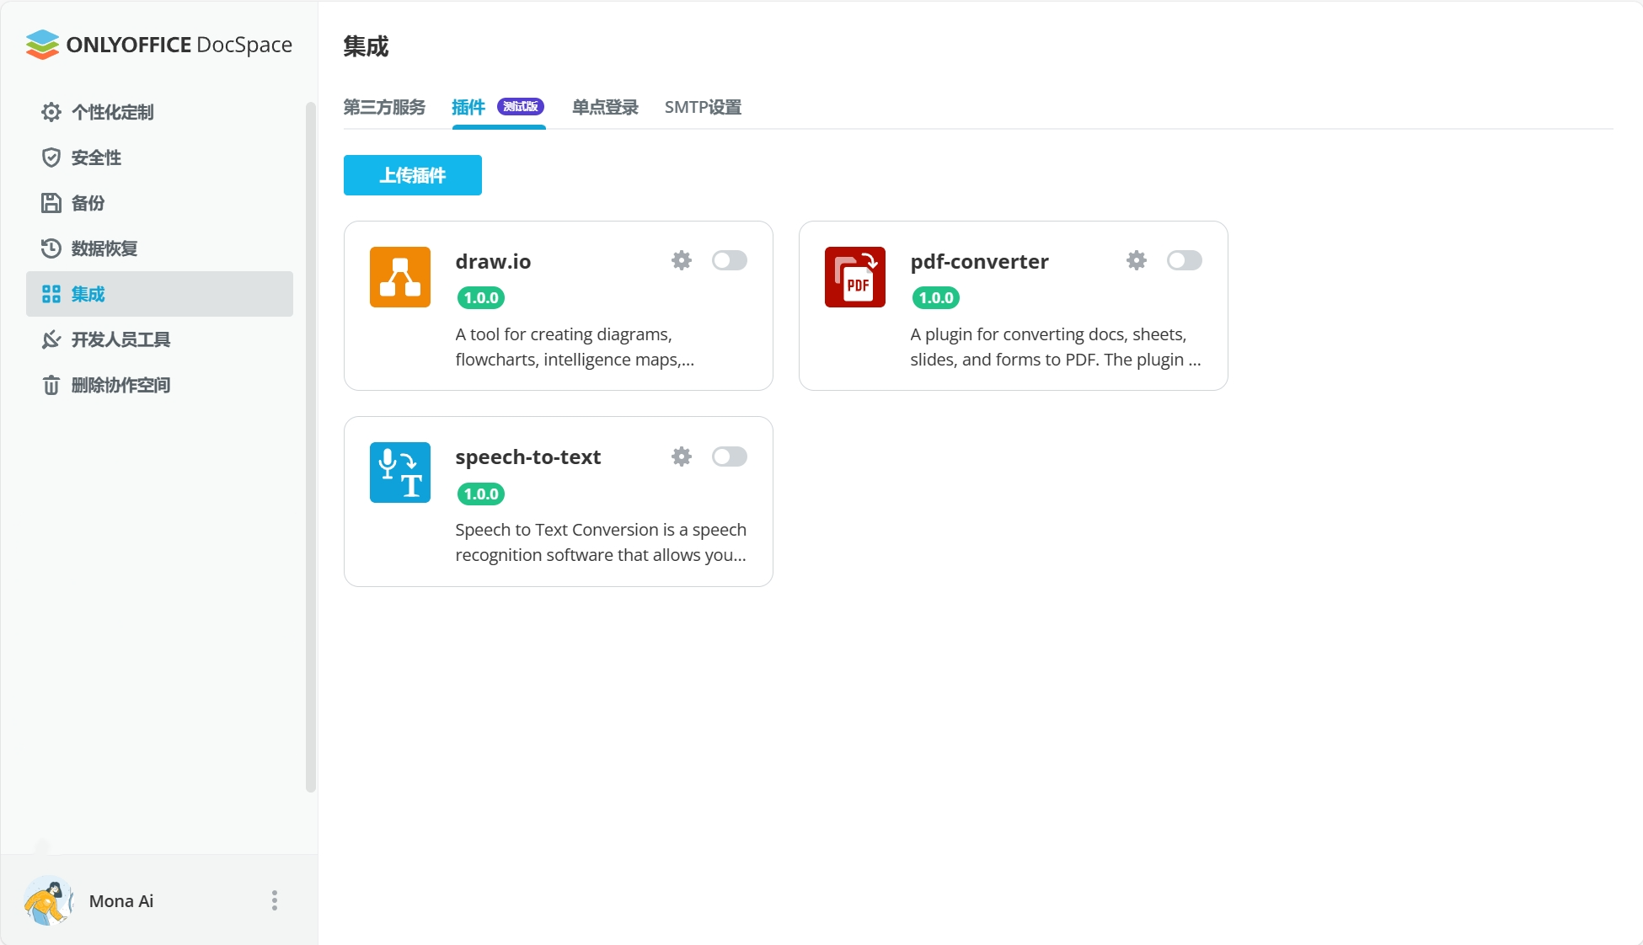Switch to the 单点登录 tab
The image size is (1643, 945).
tap(605, 107)
